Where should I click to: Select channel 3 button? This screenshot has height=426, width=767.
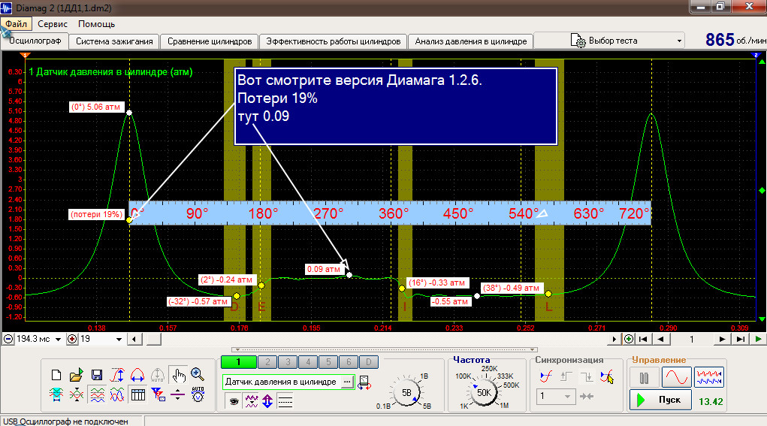coord(288,362)
